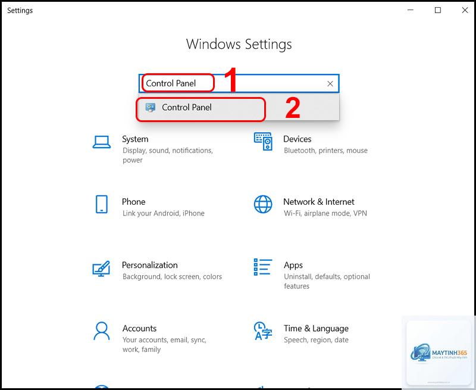Open the Devices settings heading
Image resolution: width=476 pixels, height=390 pixels.
[x=297, y=139]
